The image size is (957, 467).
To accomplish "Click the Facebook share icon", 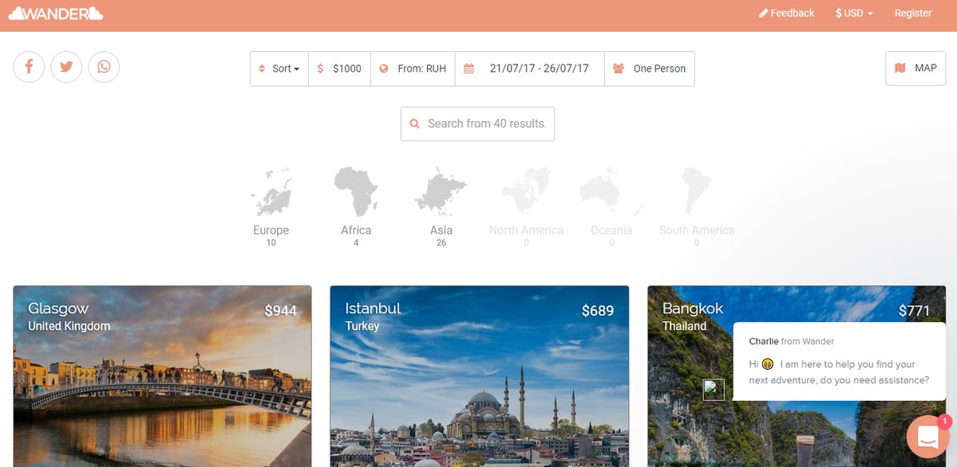I will coord(29,67).
